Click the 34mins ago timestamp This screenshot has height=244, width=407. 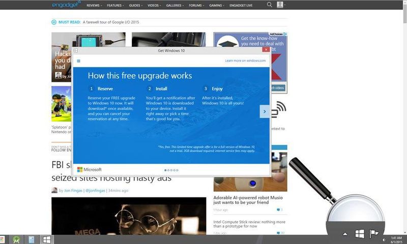click(x=118, y=190)
